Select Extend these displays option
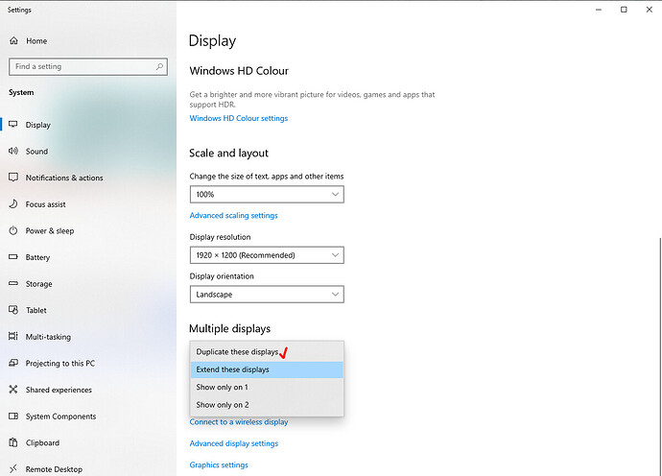The height and width of the screenshot is (476, 662). pyautogui.click(x=233, y=369)
